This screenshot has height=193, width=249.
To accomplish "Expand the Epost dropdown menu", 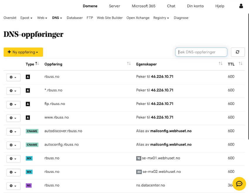I will pyautogui.click(x=26, y=18).
